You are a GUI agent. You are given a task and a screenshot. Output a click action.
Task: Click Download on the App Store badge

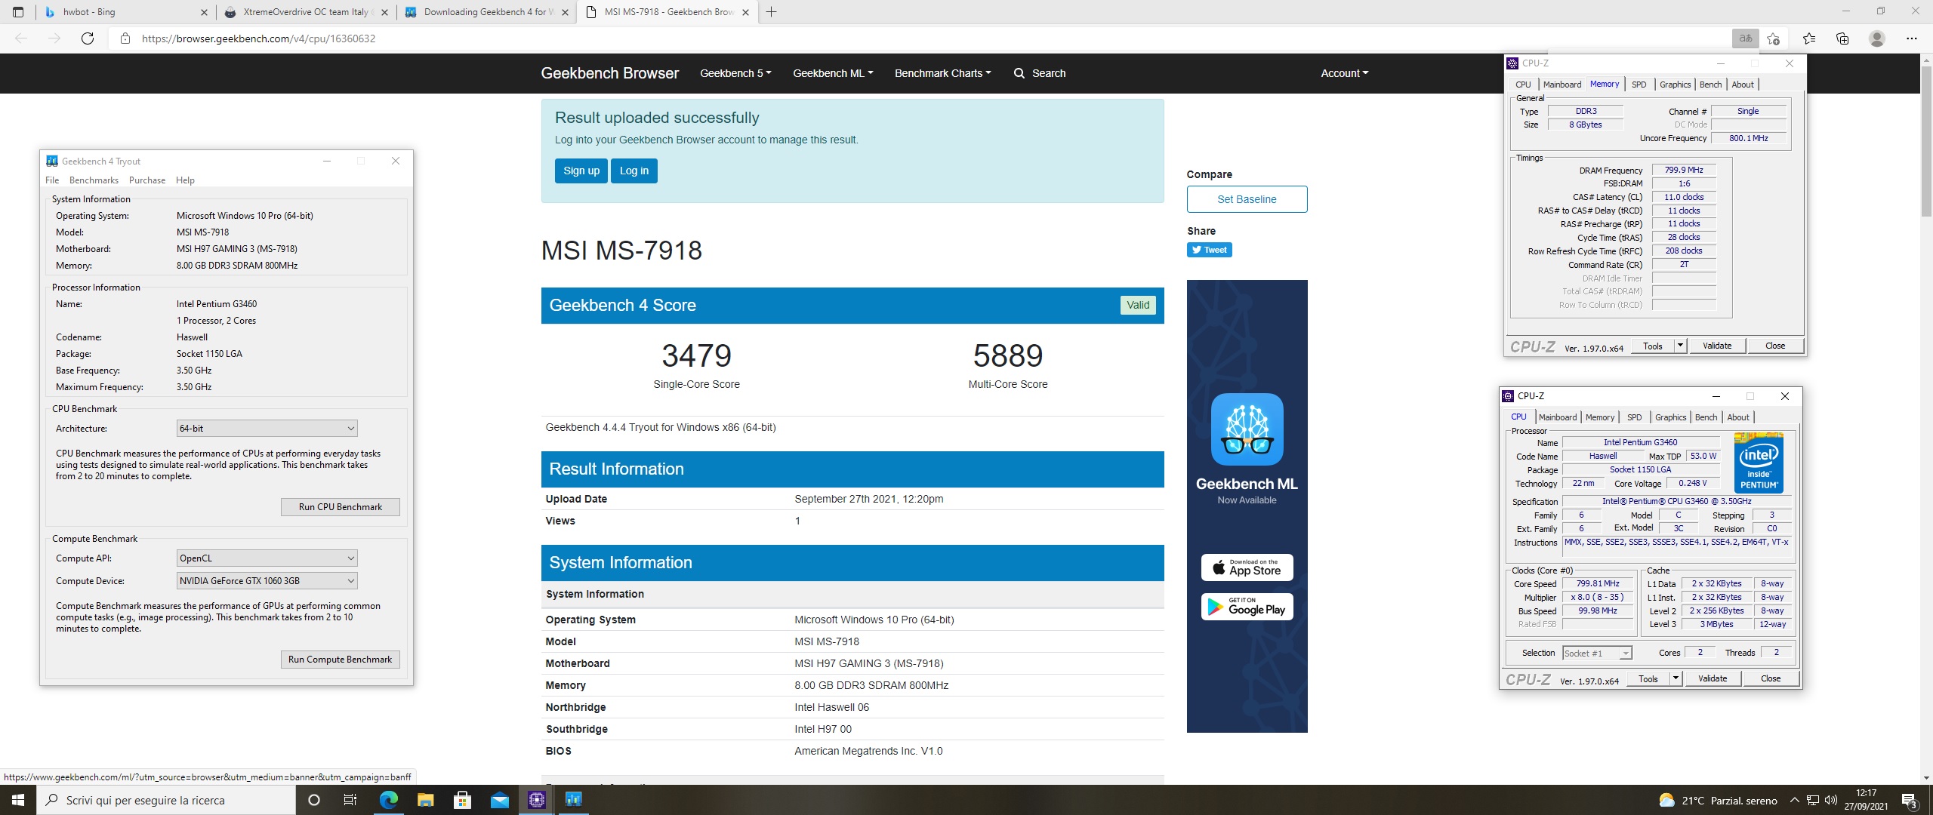pos(1247,567)
